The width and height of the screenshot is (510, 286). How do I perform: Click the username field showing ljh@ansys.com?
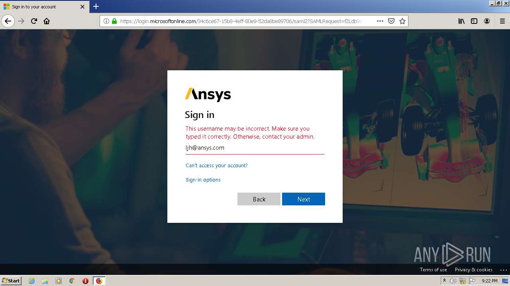click(255, 148)
